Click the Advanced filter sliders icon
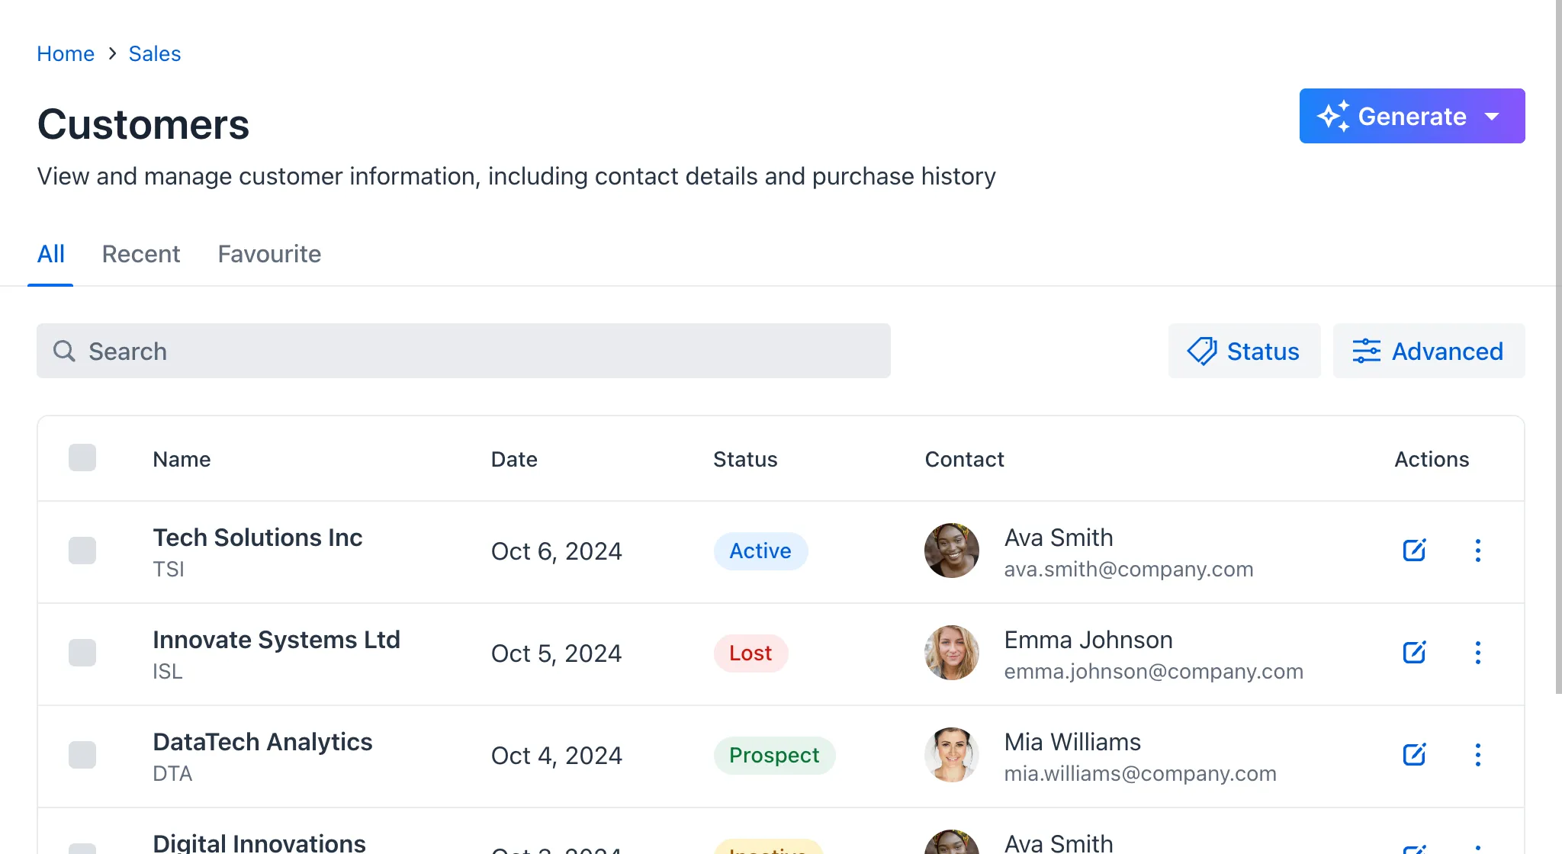This screenshot has width=1562, height=854. click(1366, 351)
